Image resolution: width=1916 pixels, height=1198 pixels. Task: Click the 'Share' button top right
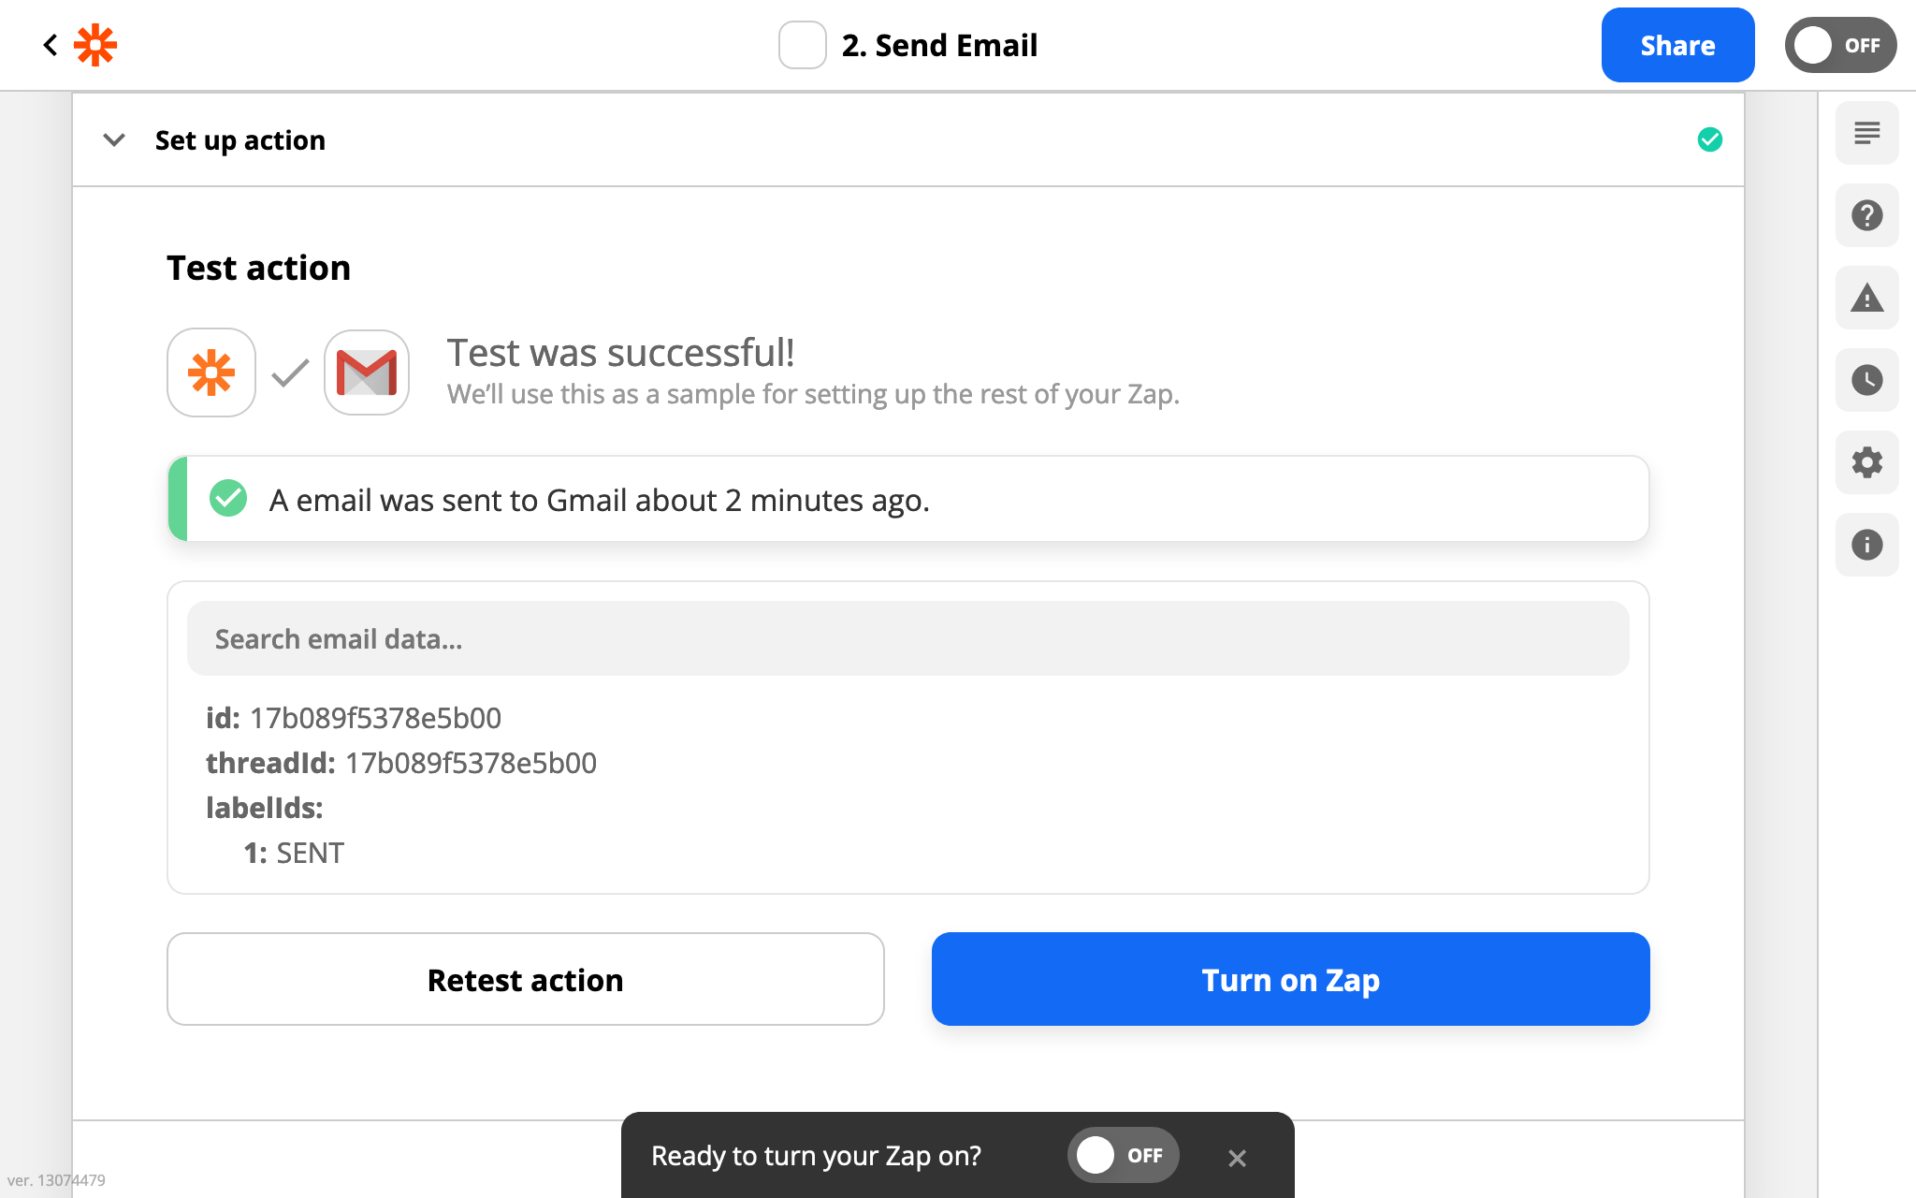(x=1677, y=46)
